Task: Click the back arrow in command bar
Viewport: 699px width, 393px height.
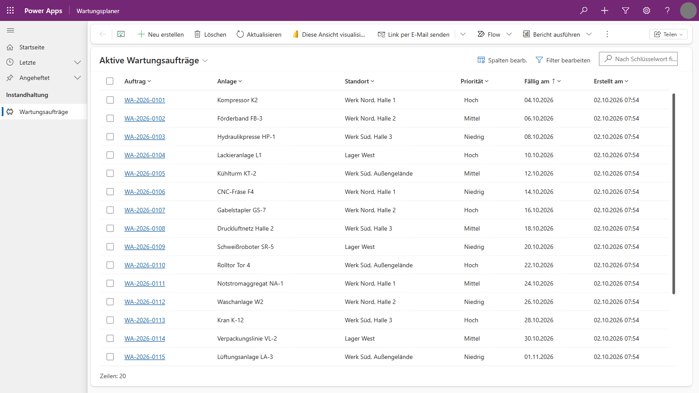Action: (103, 34)
